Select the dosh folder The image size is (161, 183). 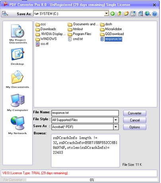(106, 24)
